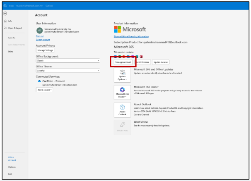Open the Microsoft 365 Insider tile button
This screenshot has width=251, height=181.
(123, 93)
